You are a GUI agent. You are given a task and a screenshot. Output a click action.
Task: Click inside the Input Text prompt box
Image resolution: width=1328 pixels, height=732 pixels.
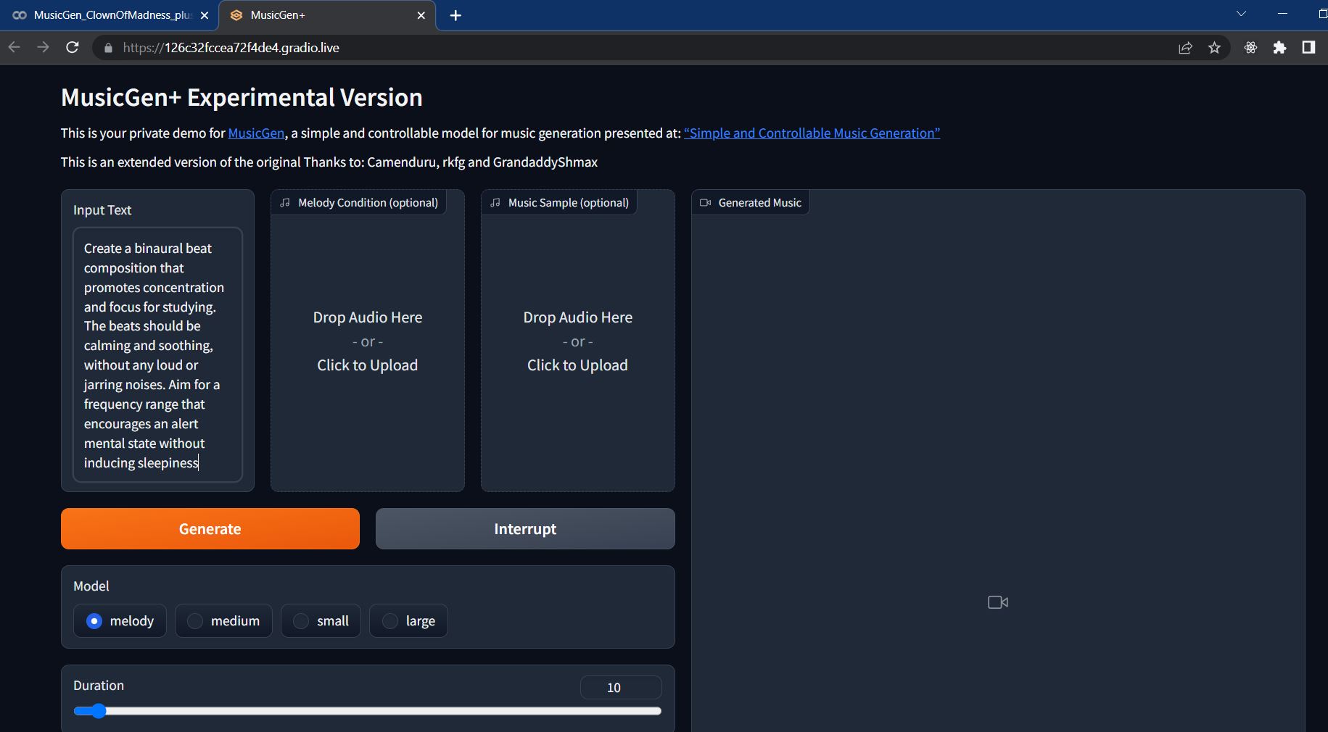[x=157, y=355]
